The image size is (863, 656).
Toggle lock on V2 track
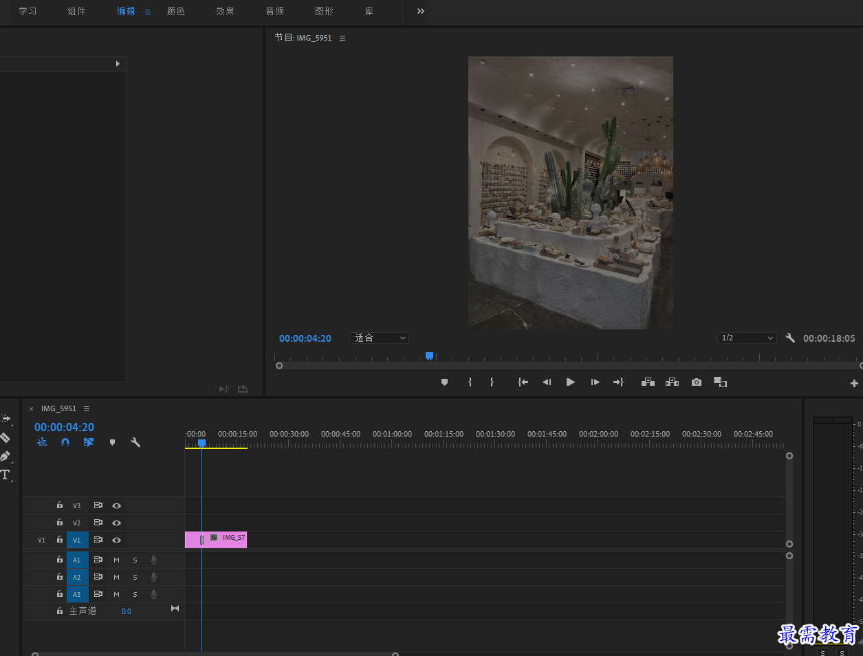pos(60,523)
